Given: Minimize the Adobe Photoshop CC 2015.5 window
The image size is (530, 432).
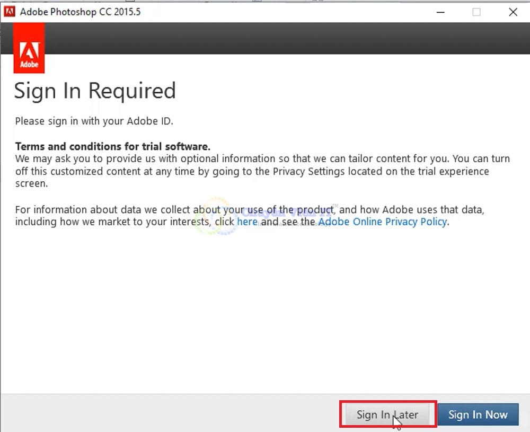Looking at the screenshot, I should 440,12.
